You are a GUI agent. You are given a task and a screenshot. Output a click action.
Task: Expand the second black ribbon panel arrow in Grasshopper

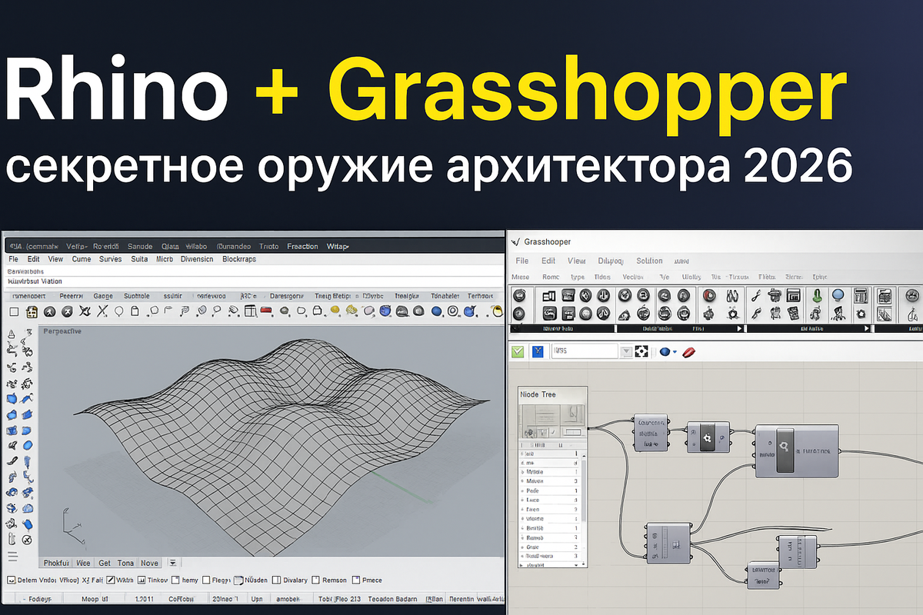(868, 329)
